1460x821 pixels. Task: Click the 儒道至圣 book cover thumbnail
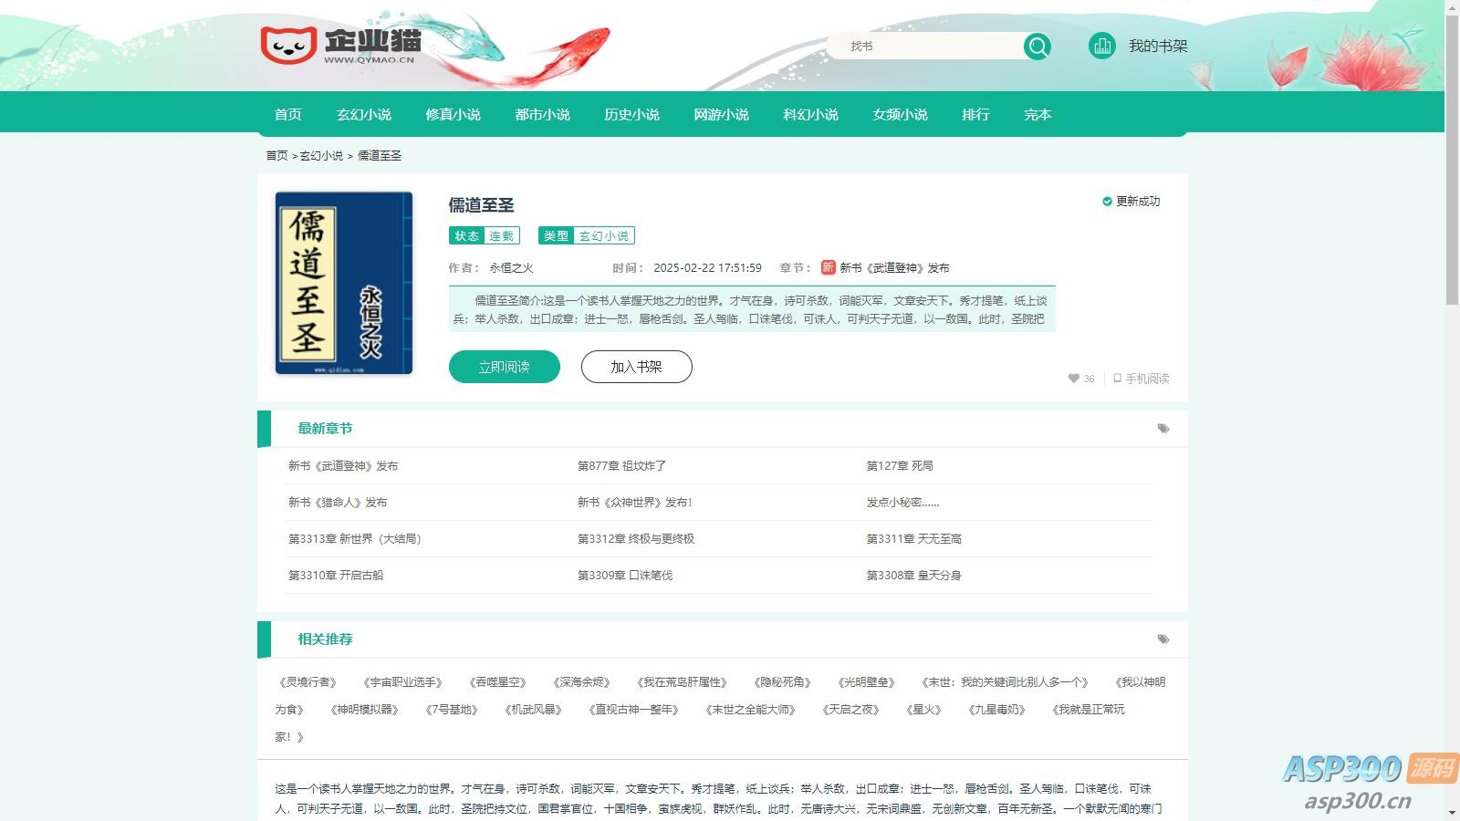click(344, 283)
